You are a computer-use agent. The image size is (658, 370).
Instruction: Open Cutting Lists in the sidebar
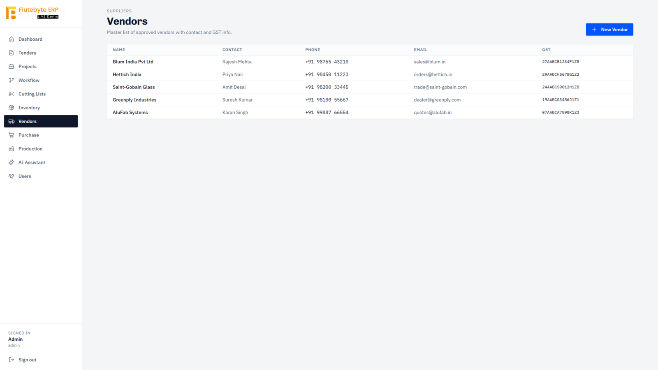click(x=41, y=94)
